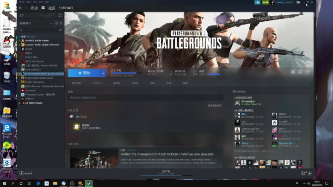The width and height of the screenshot is (333, 187).
Task: Open the 商店页面 game link
Action: click(x=76, y=83)
